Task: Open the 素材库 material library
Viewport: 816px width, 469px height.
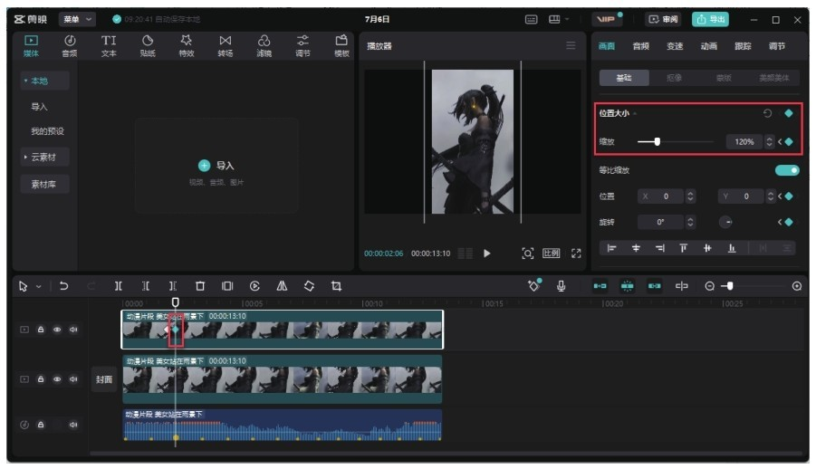Action: 44,185
